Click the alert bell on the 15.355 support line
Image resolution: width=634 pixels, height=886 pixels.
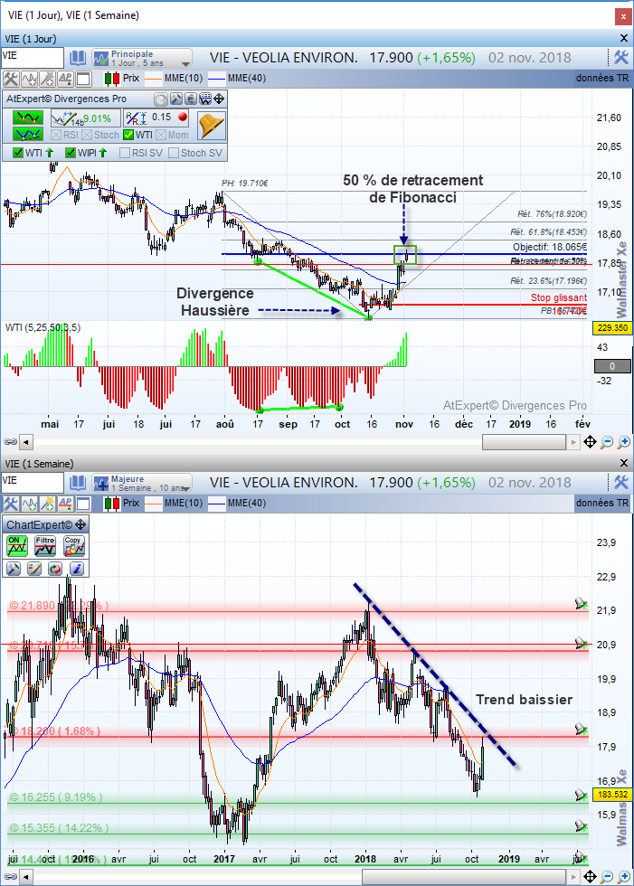point(581,825)
